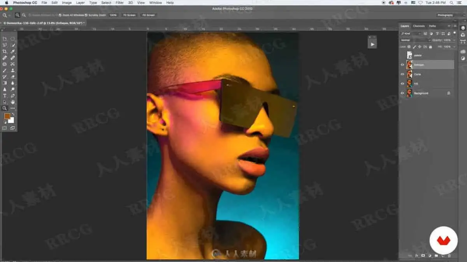467x262 pixels.
Task: Toggle Scrubby Zoom checkbox
Action: pos(86,15)
